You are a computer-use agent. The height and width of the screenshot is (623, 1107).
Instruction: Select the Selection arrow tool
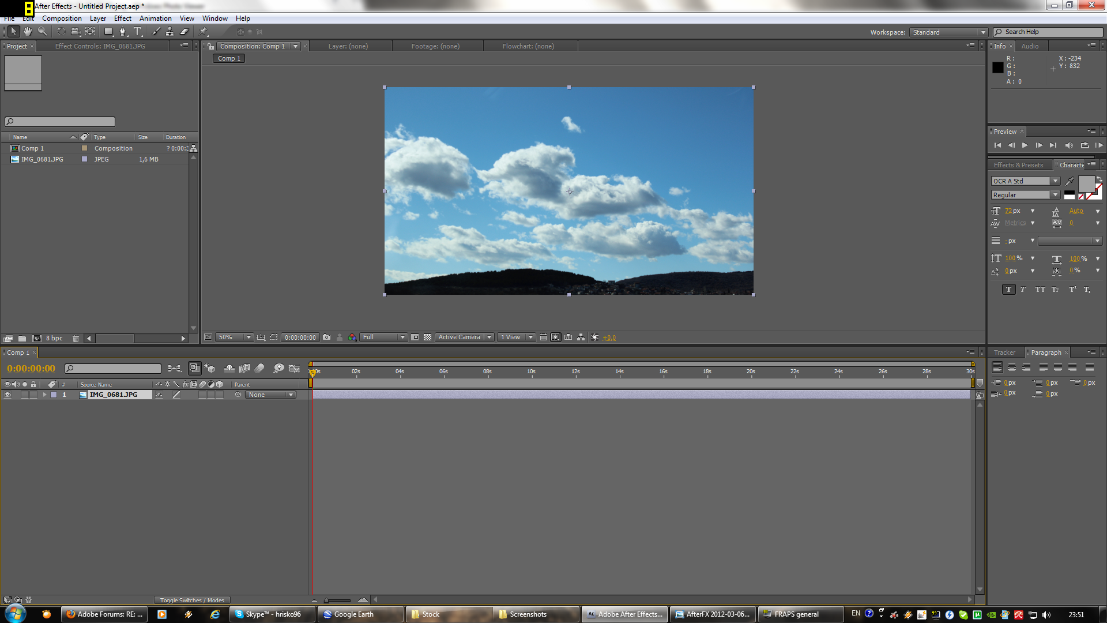(x=13, y=32)
